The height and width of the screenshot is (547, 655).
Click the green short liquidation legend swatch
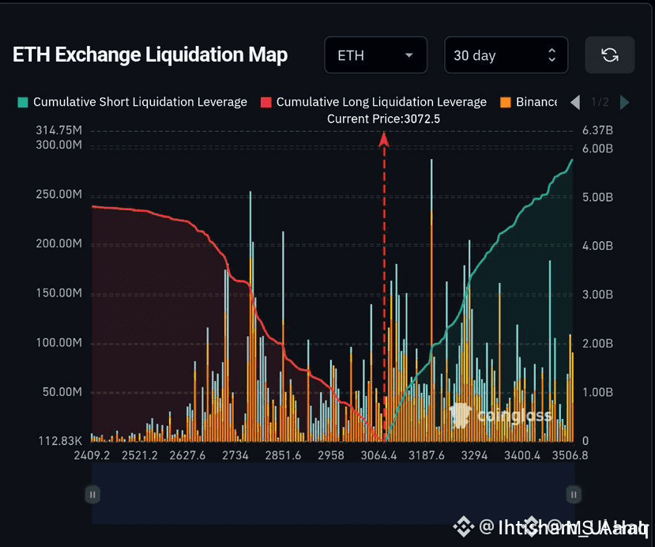coord(23,103)
